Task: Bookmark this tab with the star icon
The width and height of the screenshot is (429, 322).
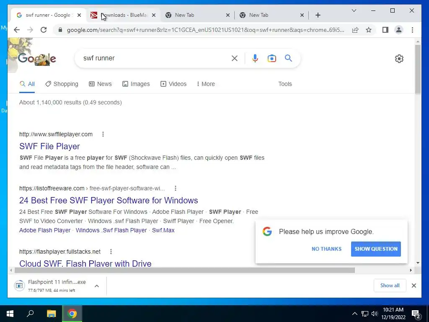Action: (369, 30)
